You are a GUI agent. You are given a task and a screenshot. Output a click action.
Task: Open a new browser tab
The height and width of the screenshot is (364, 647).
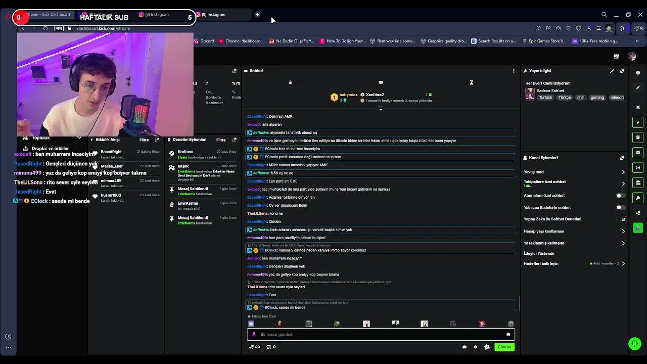click(x=257, y=15)
